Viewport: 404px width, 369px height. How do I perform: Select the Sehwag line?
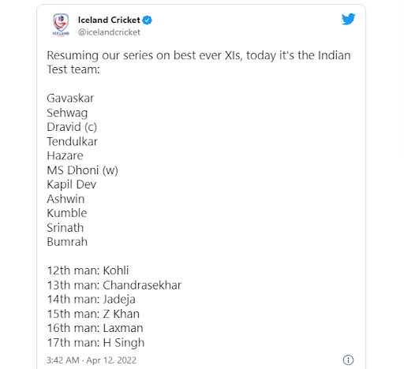pos(67,113)
